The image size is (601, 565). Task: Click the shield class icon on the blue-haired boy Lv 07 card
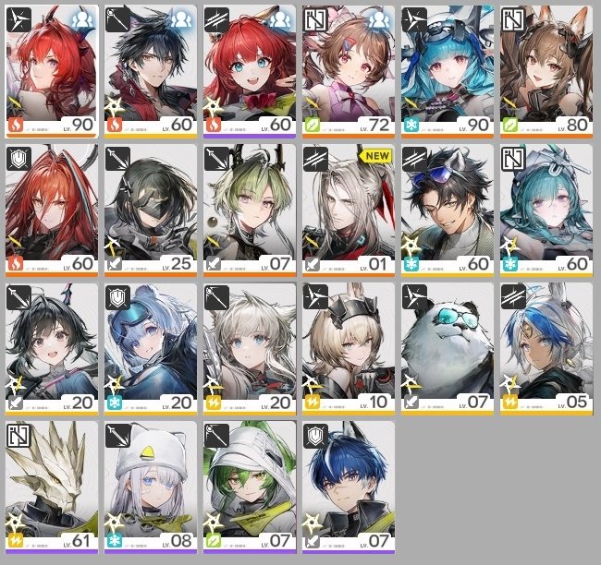point(315,436)
